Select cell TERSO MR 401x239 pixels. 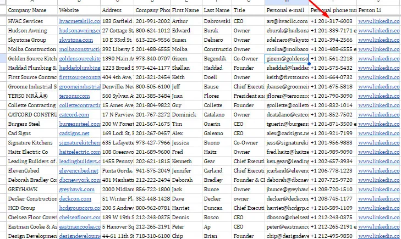click(32, 96)
